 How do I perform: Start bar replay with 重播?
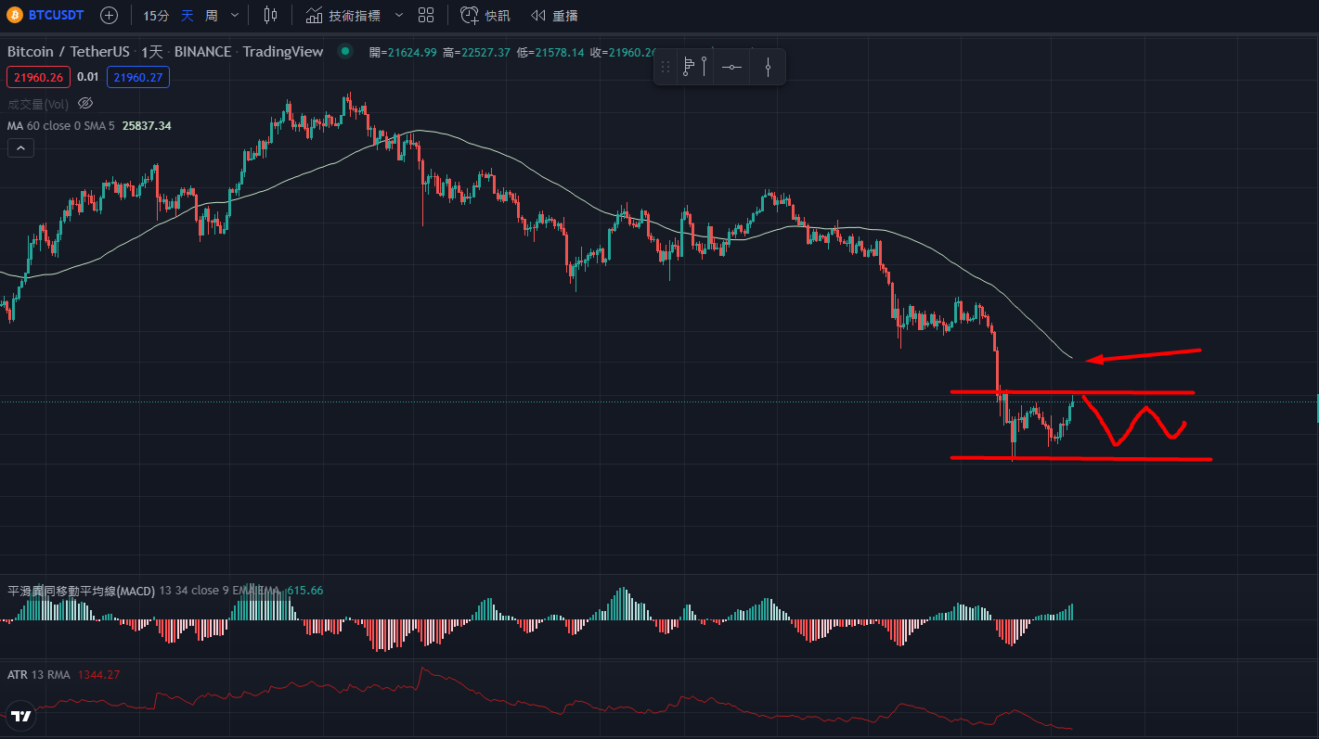point(553,15)
